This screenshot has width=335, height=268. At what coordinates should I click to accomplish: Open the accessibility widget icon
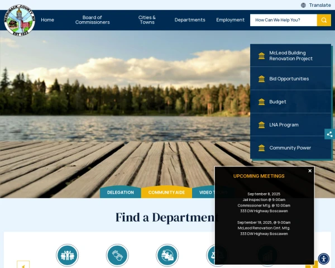click(x=324, y=259)
